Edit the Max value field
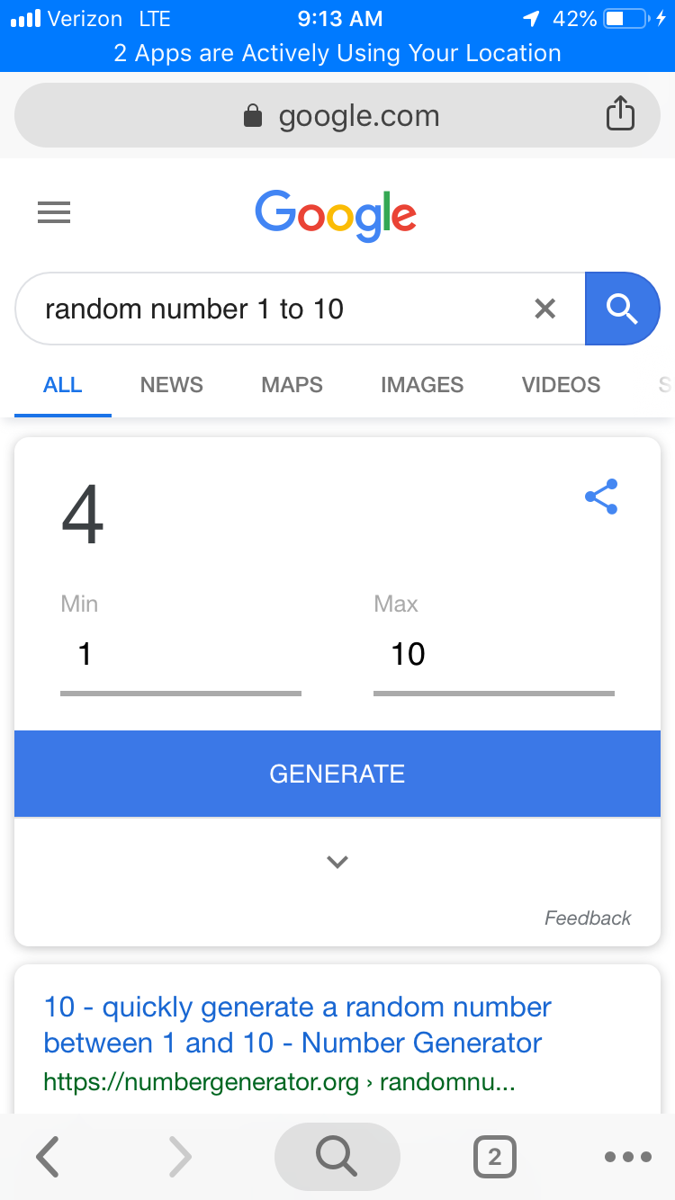675x1200 pixels. tap(493, 655)
